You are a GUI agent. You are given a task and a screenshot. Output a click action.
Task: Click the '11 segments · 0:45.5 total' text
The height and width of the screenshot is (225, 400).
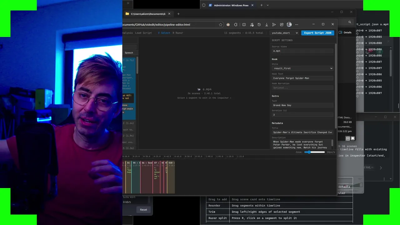243,33
